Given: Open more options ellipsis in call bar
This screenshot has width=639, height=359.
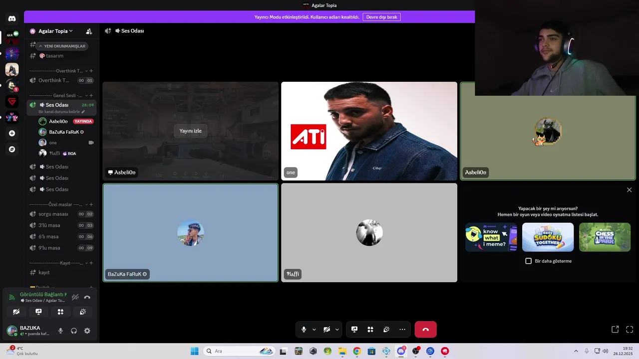Looking at the screenshot, I should 402,330.
